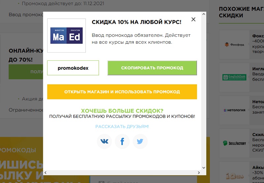264x183 pixels.
Task: Open the IQsha store logo
Action: coord(234,175)
